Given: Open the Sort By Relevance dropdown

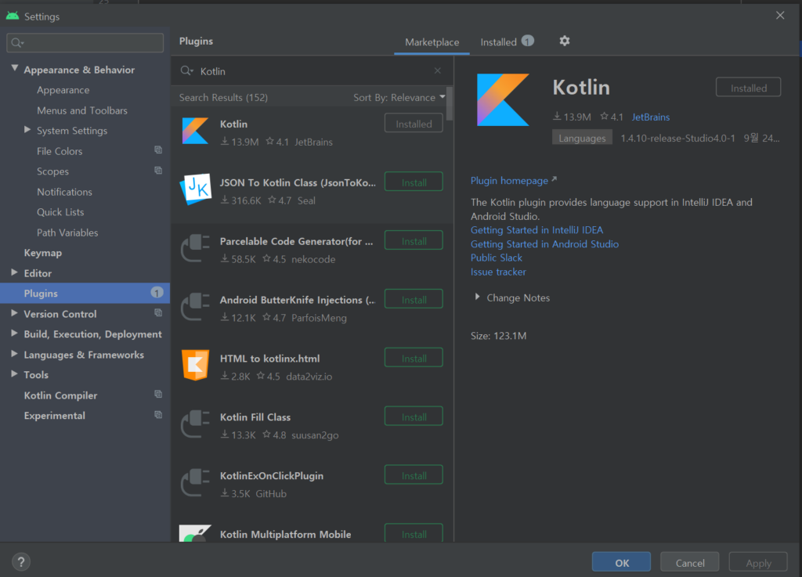Looking at the screenshot, I should coord(399,98).
